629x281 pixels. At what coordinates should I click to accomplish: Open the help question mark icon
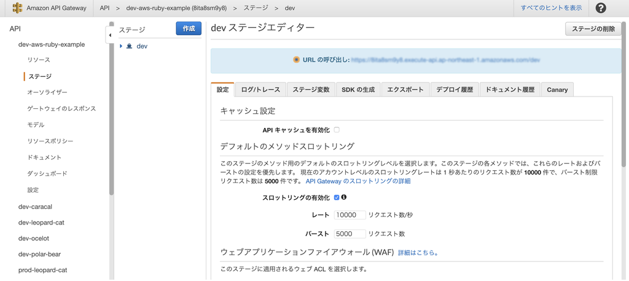[601, 8]
